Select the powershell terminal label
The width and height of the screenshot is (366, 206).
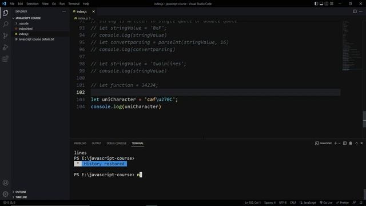[x=323, y=143]
